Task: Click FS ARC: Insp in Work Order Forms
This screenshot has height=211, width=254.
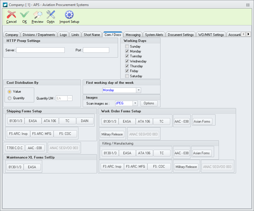Action: (112, 167)
